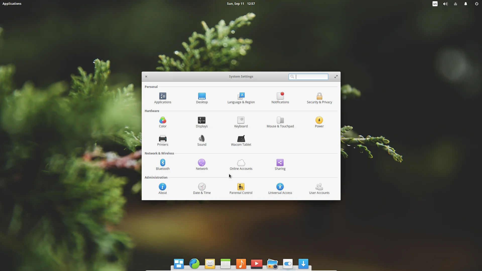Open the Notifications settings pane
The height and width of the screenshot is (271, 482).
(280, 98)
